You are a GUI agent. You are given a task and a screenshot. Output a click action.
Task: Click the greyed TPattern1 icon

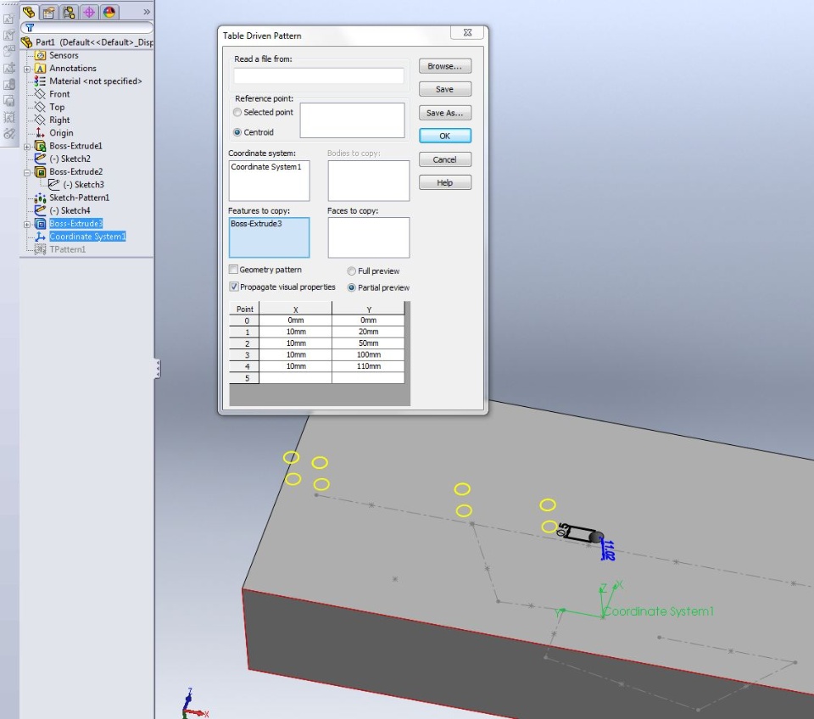40,250
